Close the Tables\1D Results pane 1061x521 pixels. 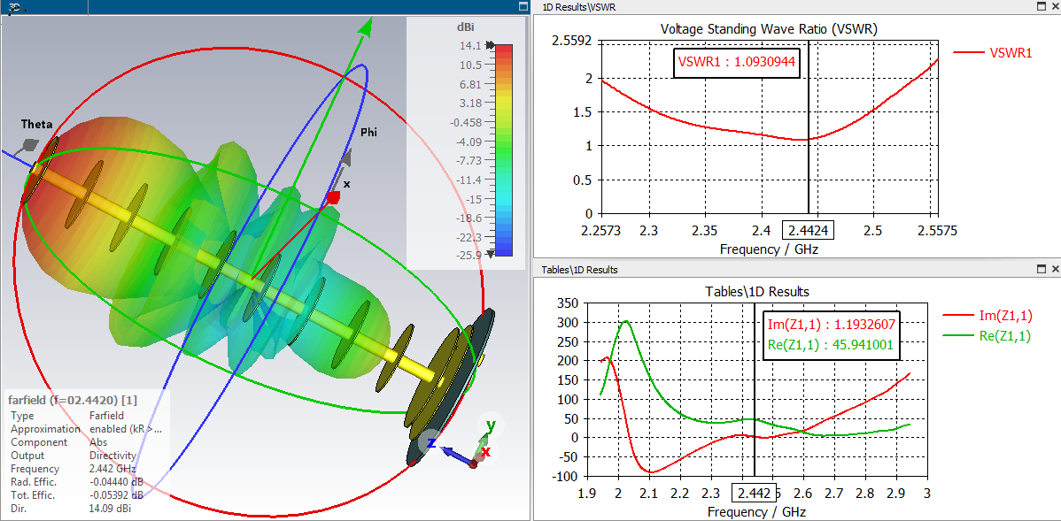1054,269
